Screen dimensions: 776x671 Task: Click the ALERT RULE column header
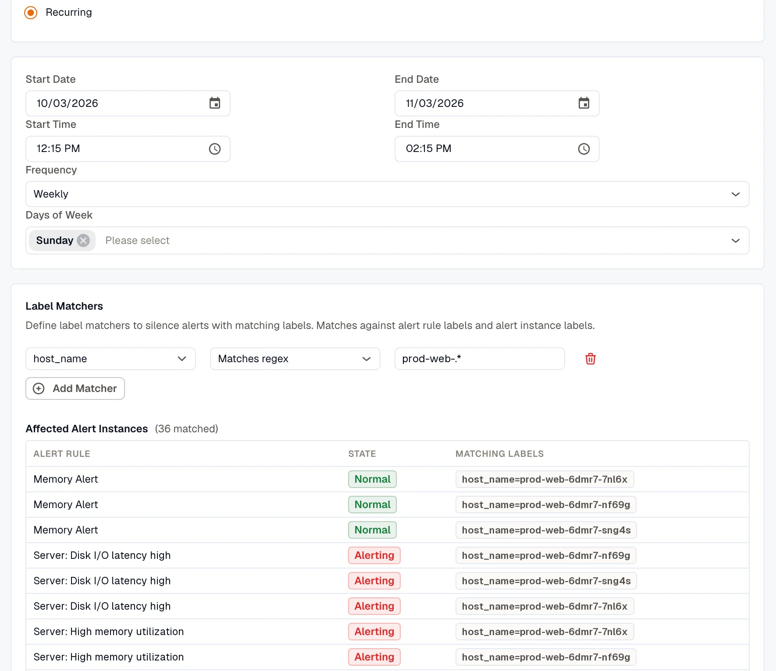[62, 454]
